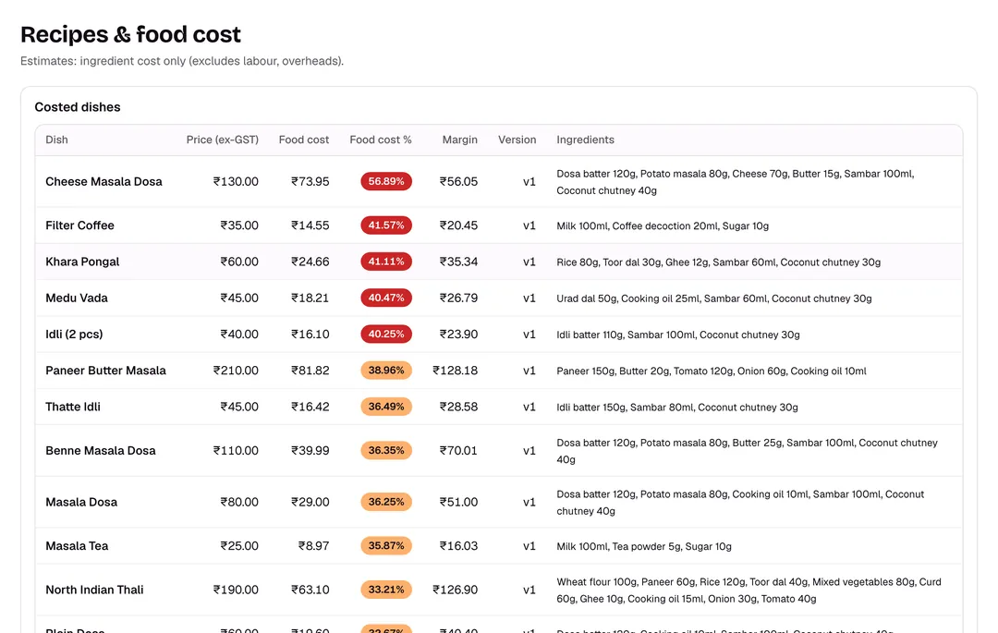Click the Filter Coffee ingredients list
The image size is (998, 633).
pos(663,226)
